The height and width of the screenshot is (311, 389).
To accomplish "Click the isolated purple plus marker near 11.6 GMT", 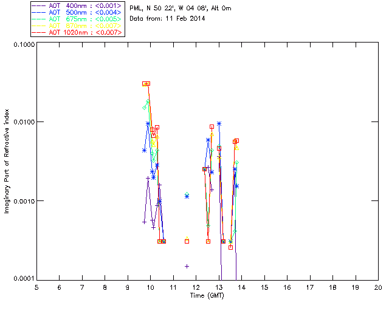I will [187, 267].
